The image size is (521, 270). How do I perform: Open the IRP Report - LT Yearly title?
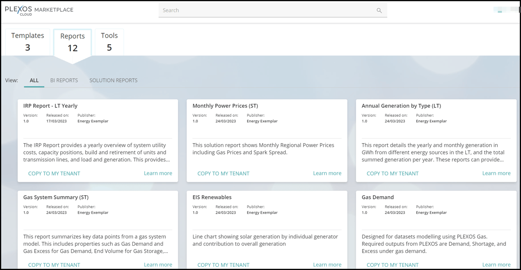tap(50, 106)
